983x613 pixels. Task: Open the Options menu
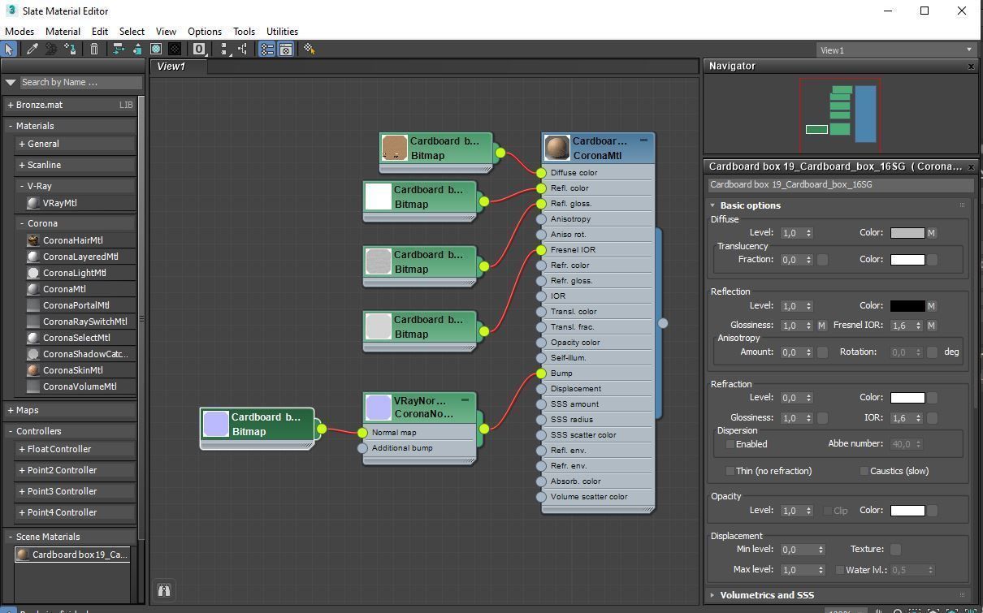[x=205, y=31]
